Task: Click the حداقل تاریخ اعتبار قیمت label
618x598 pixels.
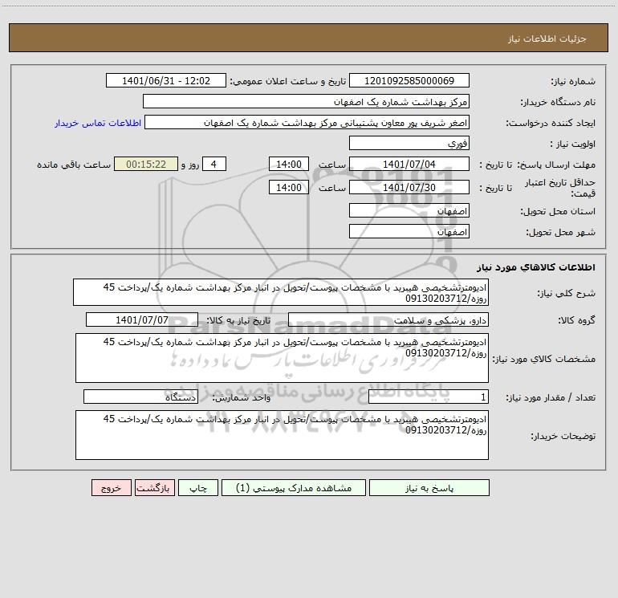Action: pyautogui.click(x=560, y=188)
